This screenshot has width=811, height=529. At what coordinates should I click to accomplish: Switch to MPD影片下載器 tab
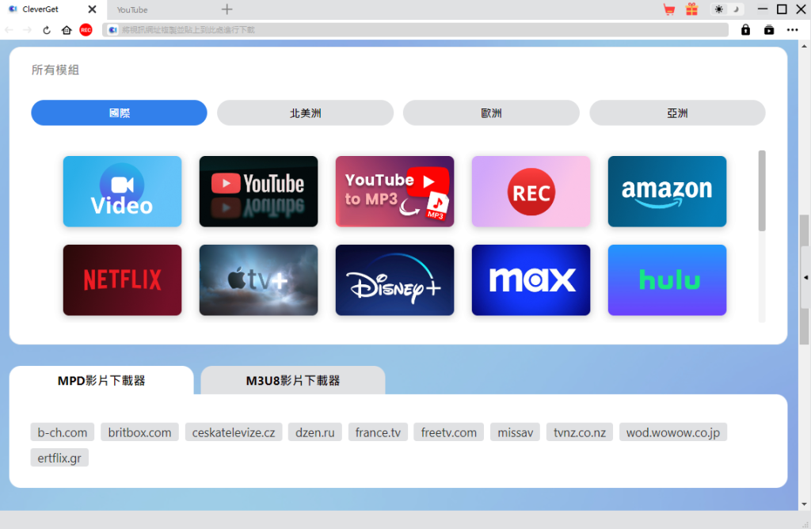[101, 381]
